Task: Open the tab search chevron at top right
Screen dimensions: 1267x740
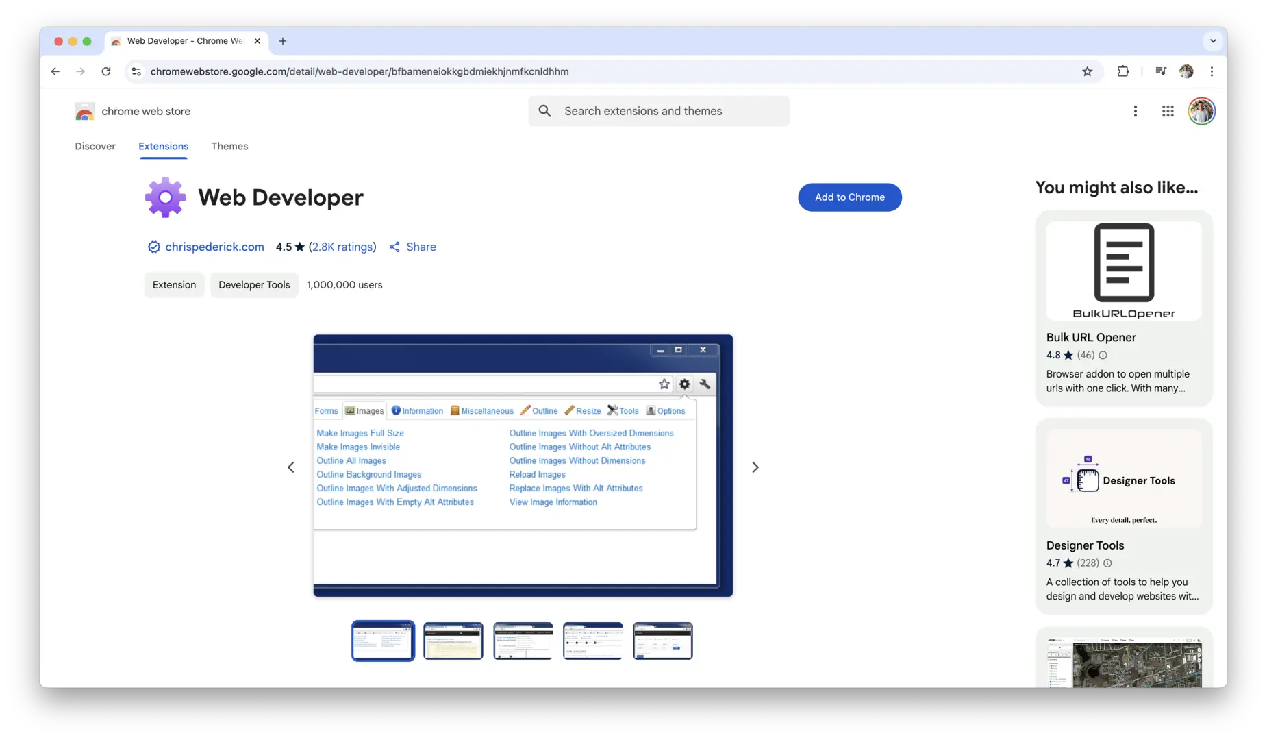Action: click(x=1212, y=41)
